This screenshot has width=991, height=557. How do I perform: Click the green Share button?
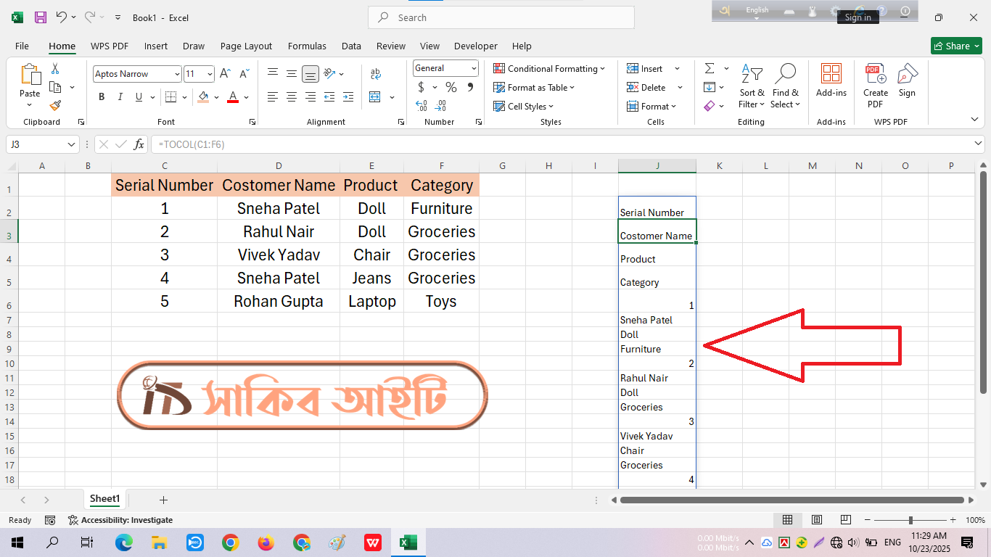click(x=955, y=46)
